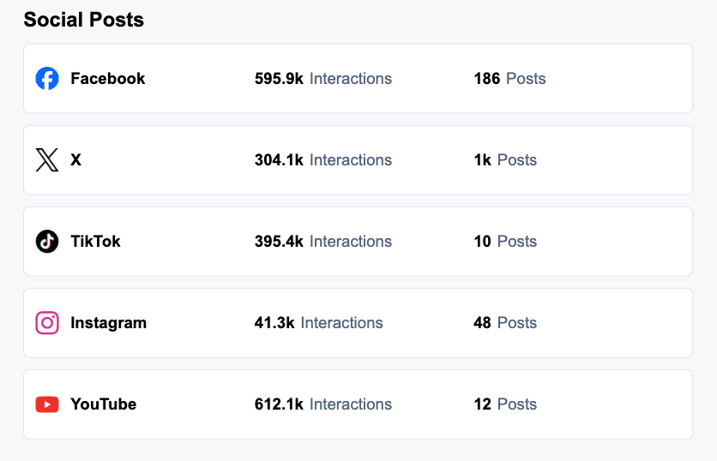Click the TikTok logo icon
This screenshot has height=461, width=717.
pos(47,242)
